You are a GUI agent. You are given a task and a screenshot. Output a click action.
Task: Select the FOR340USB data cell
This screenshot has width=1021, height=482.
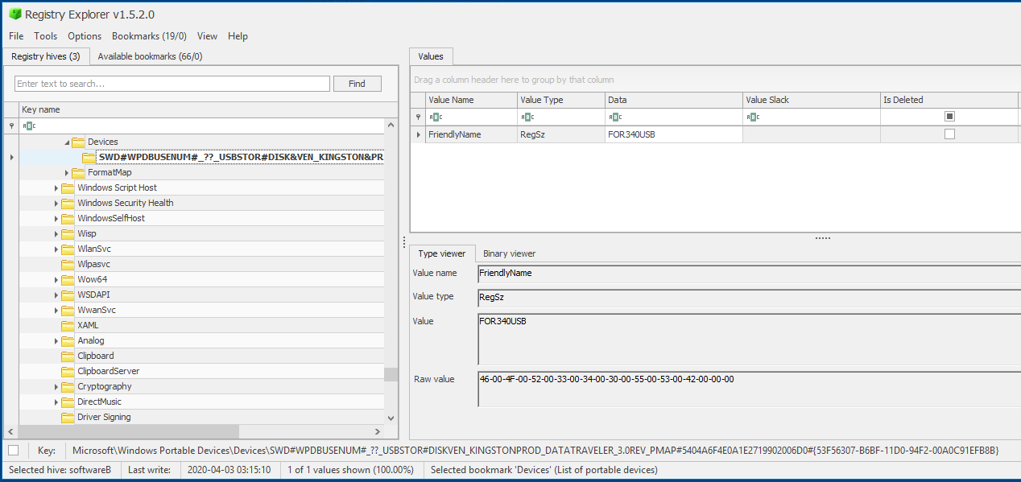click(x=674, y=134)
